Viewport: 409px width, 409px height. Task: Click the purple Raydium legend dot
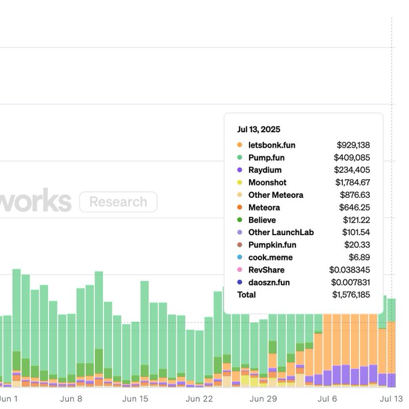[x=239, y=170]
